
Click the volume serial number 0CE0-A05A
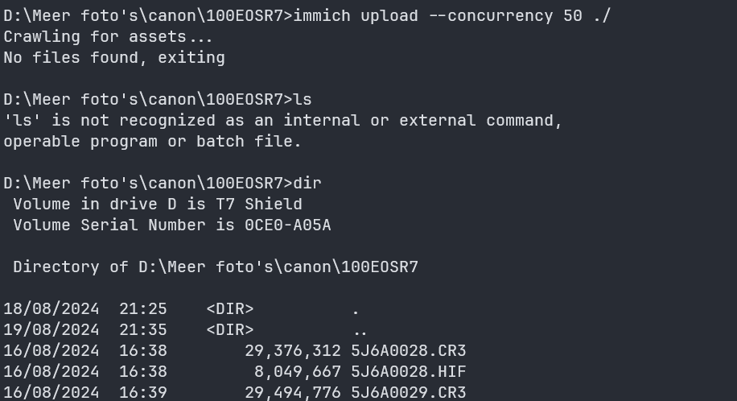(x=288, y=225)
